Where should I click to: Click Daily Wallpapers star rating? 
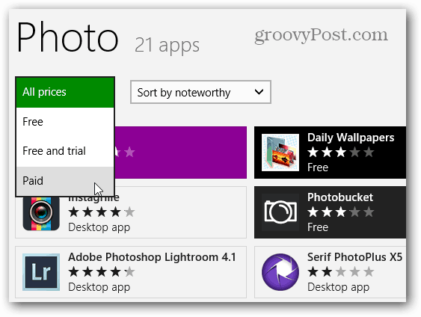click(x=341, y=153)
